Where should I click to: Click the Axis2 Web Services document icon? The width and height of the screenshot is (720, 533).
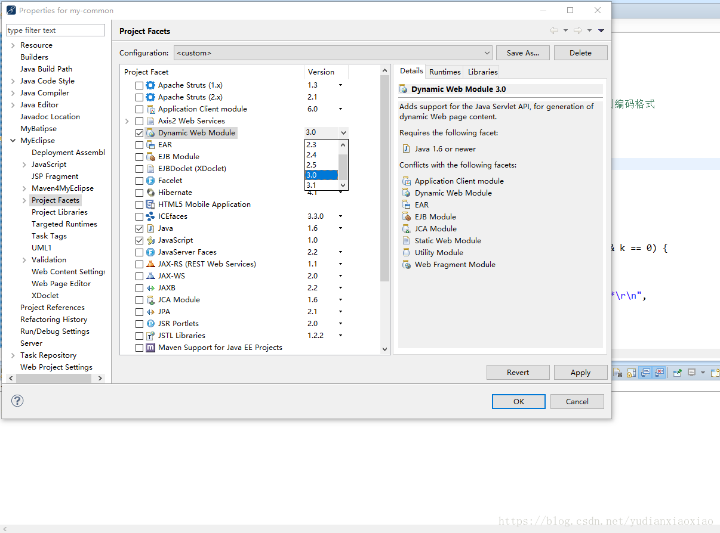(x=150, y=121)
